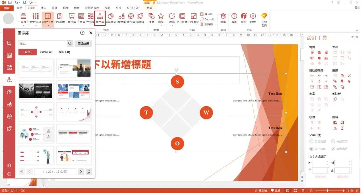Launch the PPT診斷 diagnosis tool
This screenshot has width=361, height=193.
click(60, 18)
